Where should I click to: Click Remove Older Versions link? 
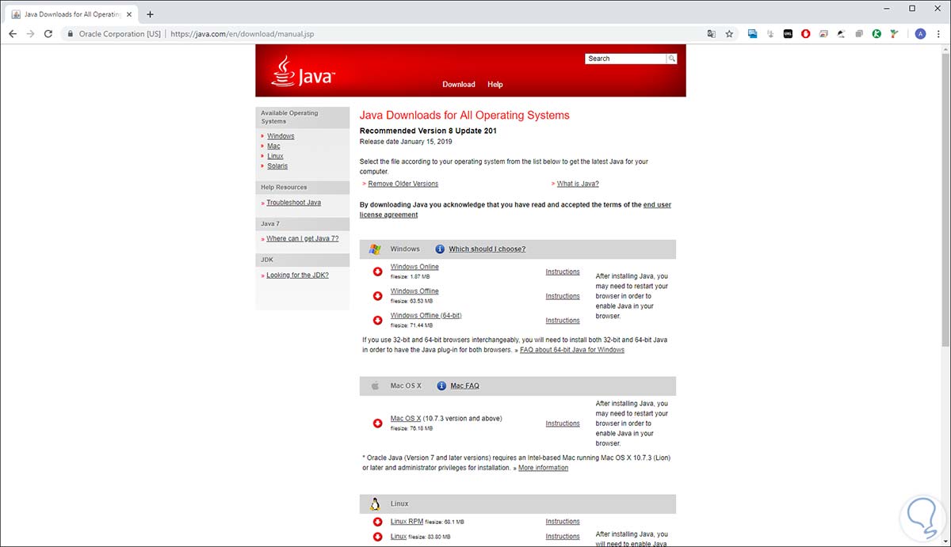click(403, 184)
